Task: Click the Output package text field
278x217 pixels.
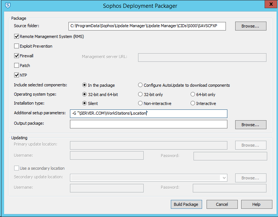Action: point(148,124)
